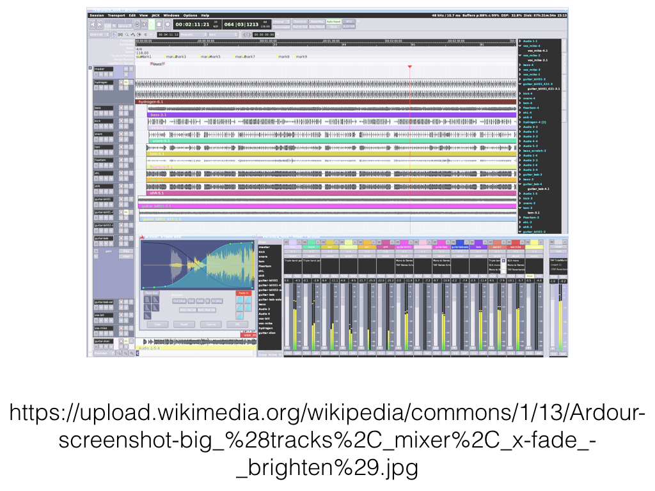Choose the linear Fade Out shape at the bottom
This screenshot has width=655, height=491.
148,316
